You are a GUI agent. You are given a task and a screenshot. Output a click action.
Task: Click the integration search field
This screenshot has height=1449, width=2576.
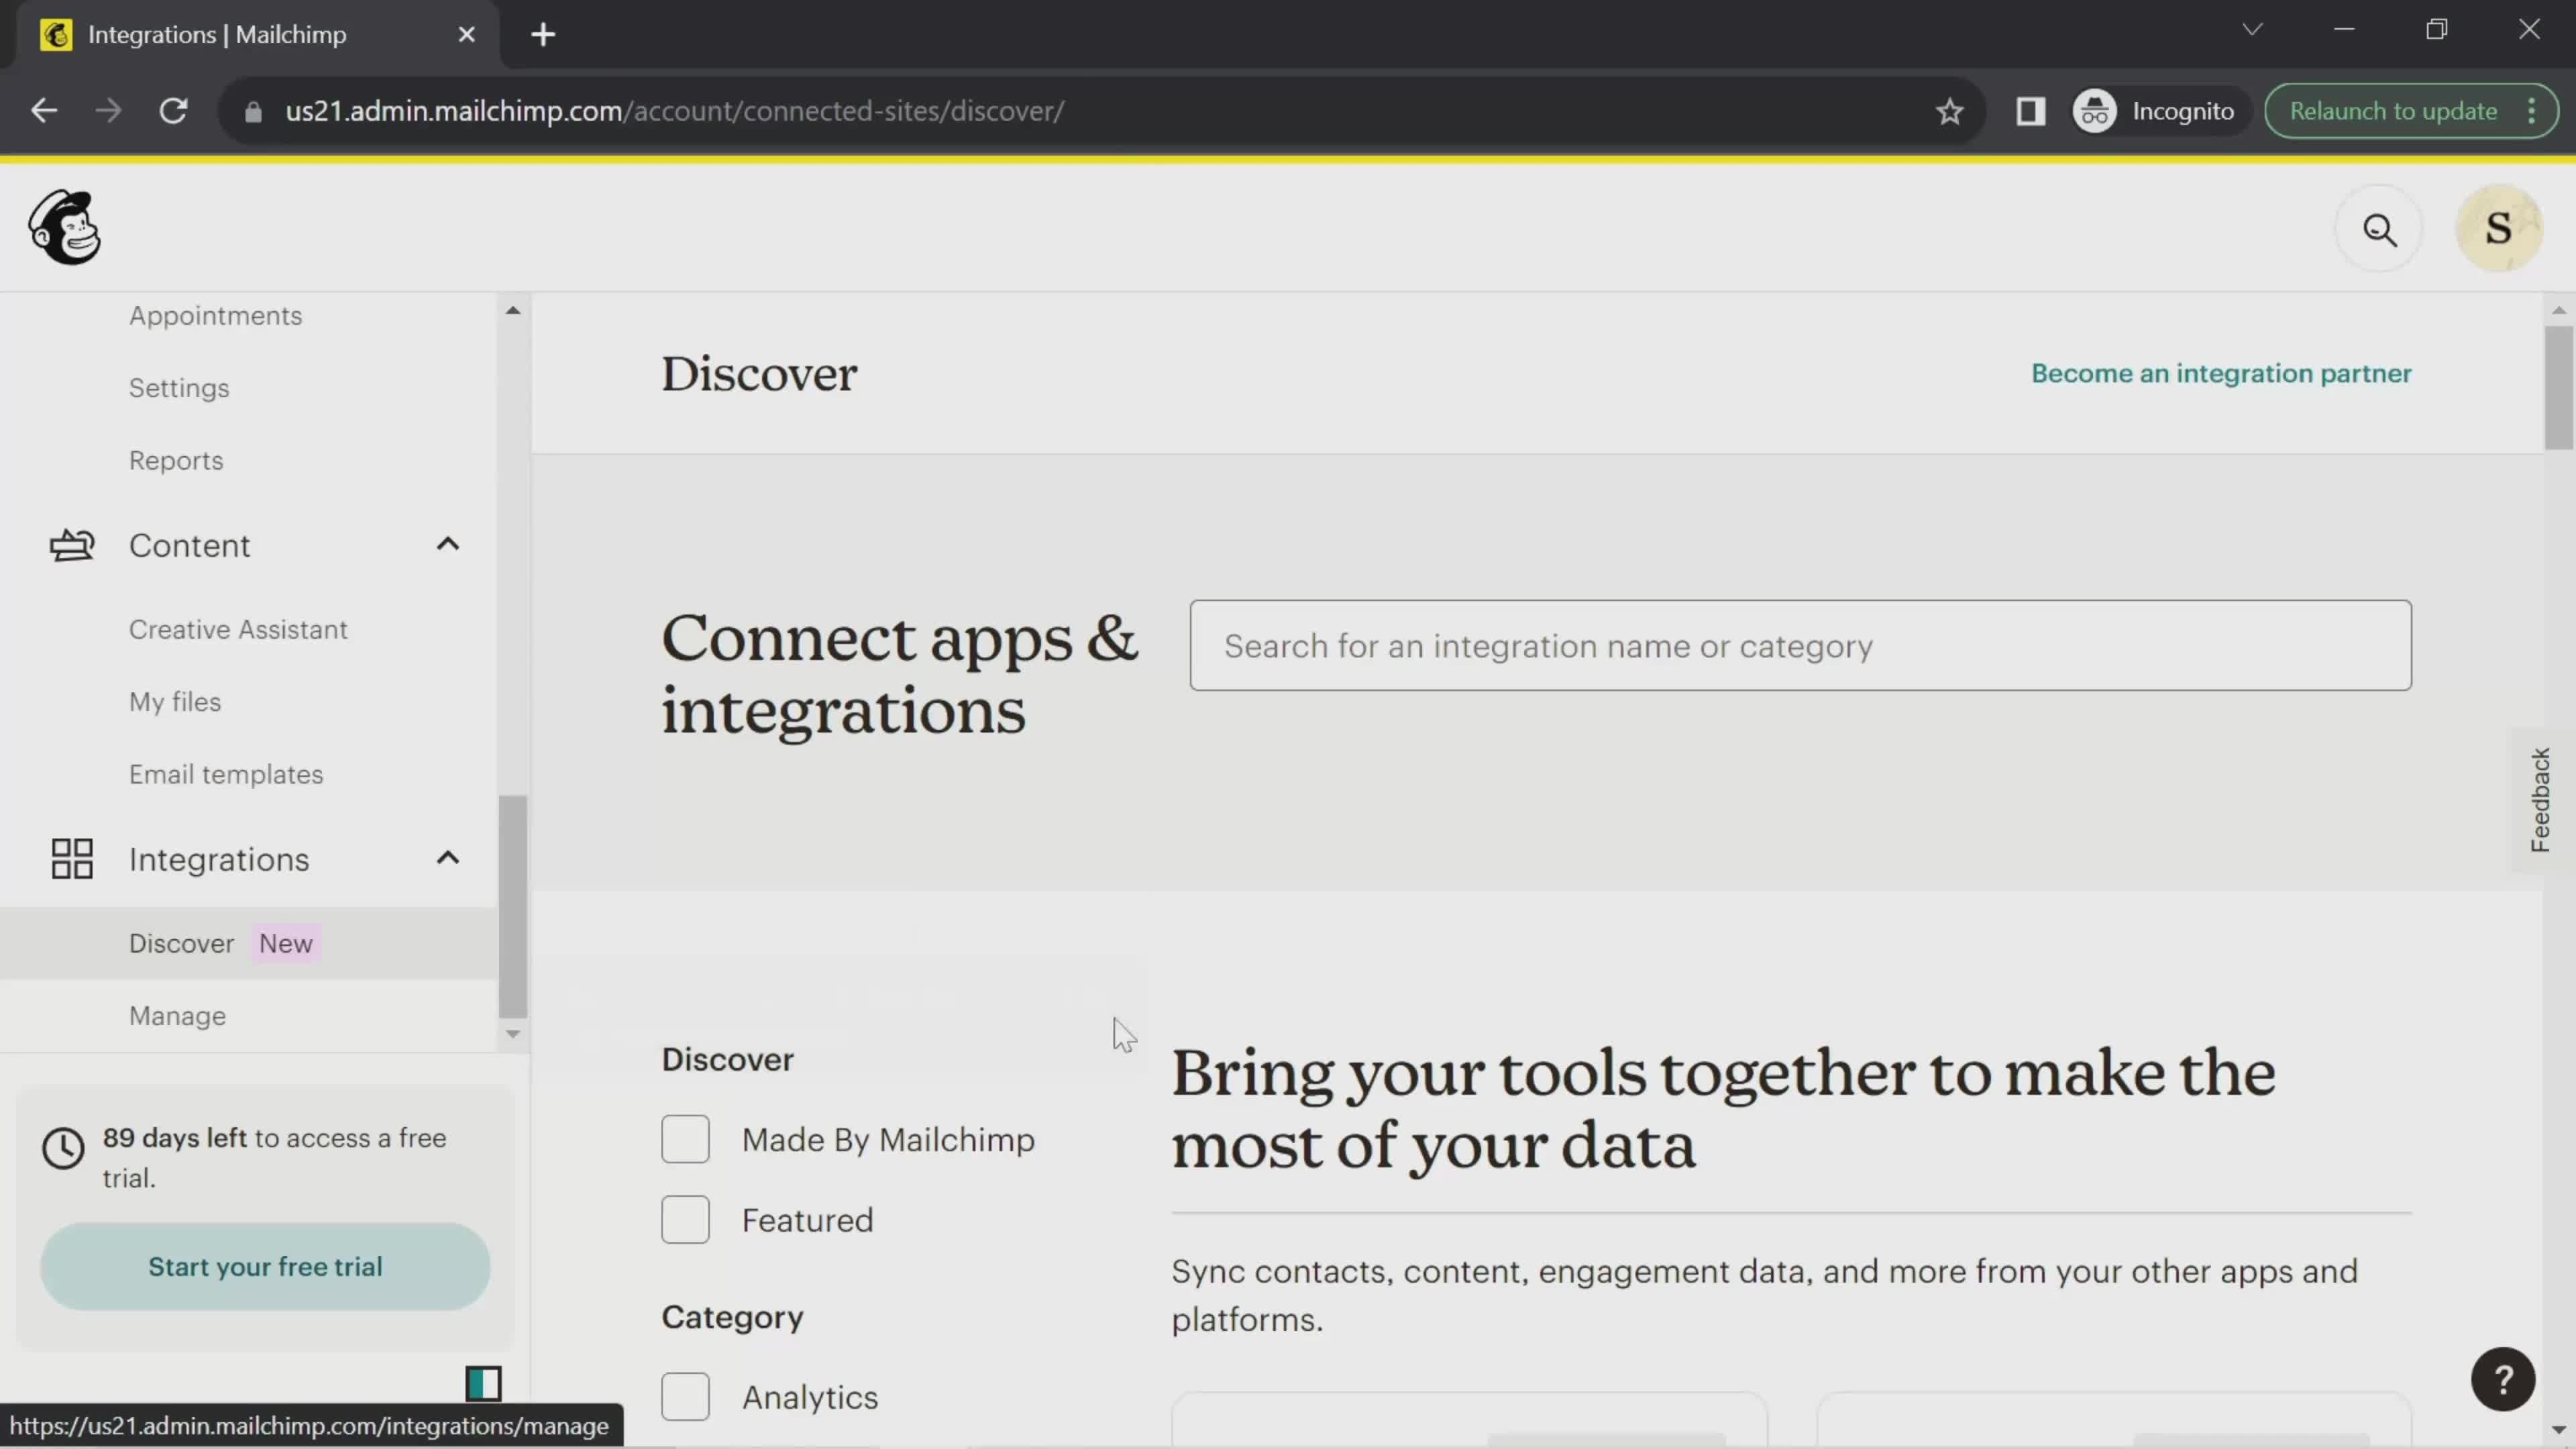1800,645
